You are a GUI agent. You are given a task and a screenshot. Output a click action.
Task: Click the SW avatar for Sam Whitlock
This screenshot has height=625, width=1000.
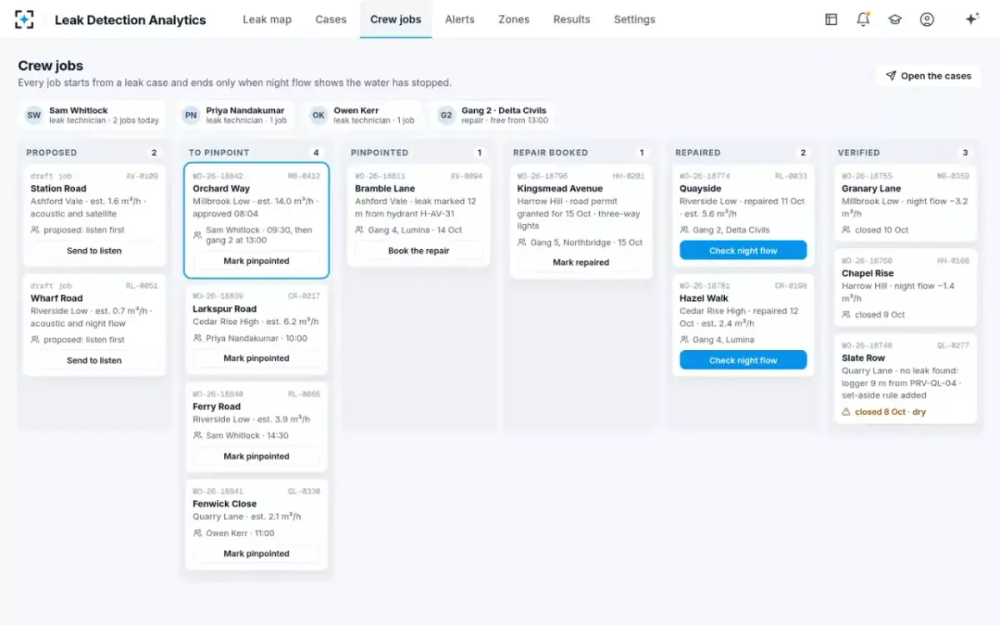[x=33, y=115]
